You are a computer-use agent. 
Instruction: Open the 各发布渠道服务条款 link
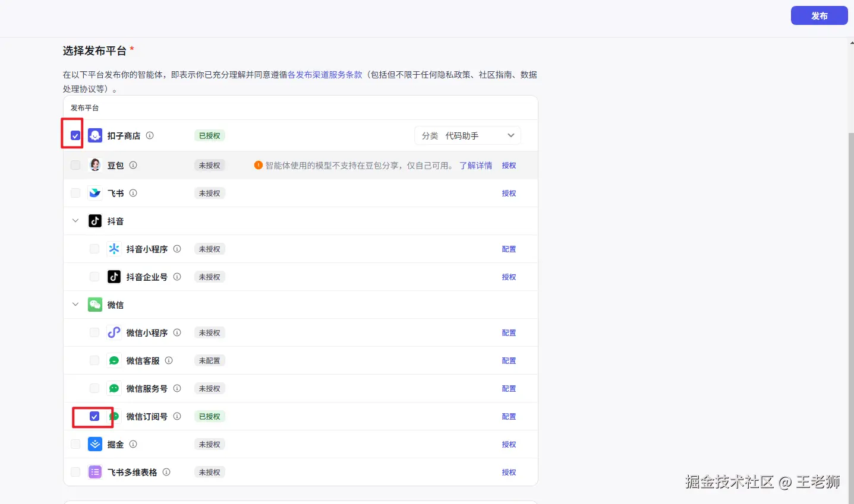[325, 75]
